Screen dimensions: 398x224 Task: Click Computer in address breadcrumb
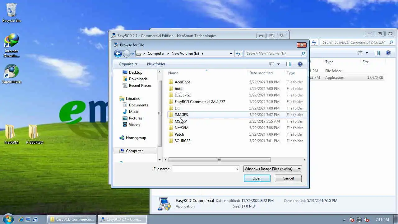pyautogui.click(x=156, y=54)
